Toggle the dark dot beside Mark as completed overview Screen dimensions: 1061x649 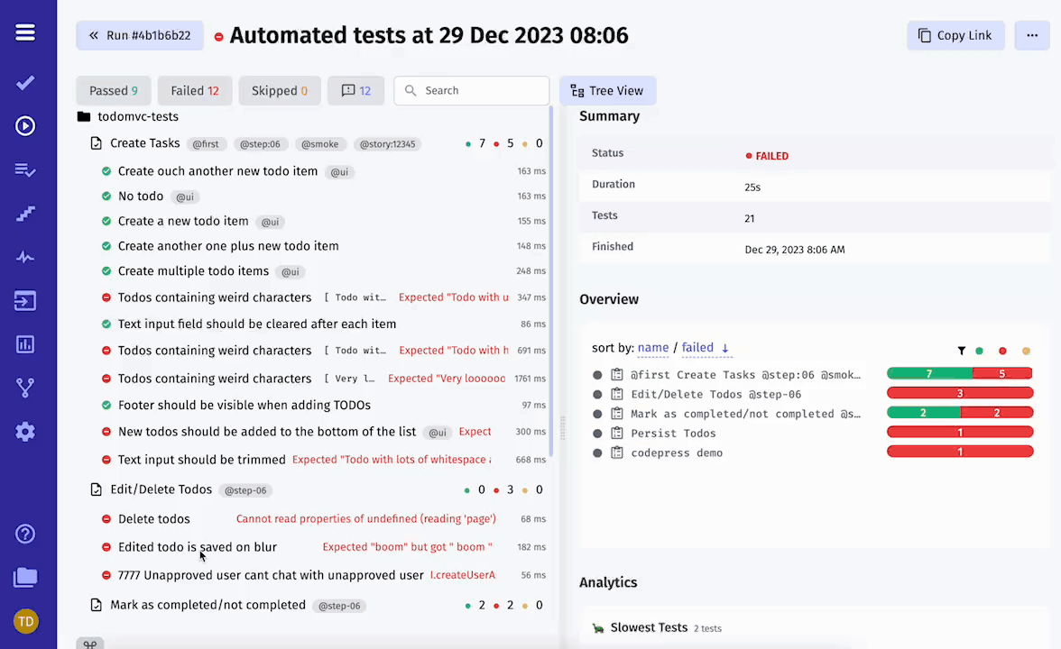(x=597, y=414)
